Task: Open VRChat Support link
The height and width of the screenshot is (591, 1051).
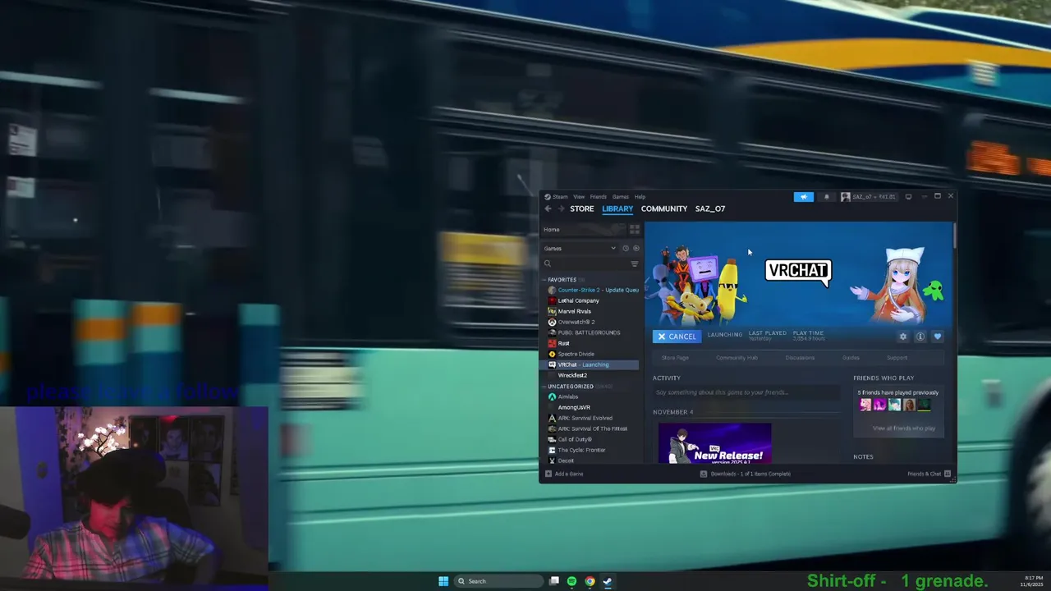Action: (897, 358)
